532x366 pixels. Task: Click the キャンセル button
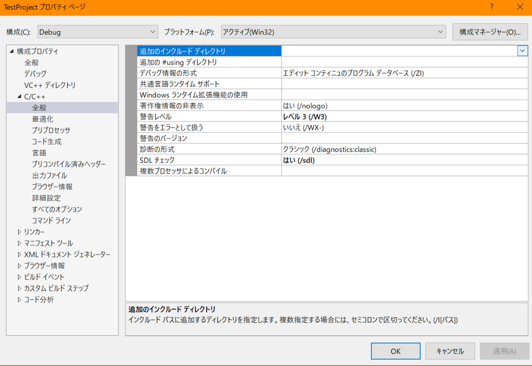(450, 351)
